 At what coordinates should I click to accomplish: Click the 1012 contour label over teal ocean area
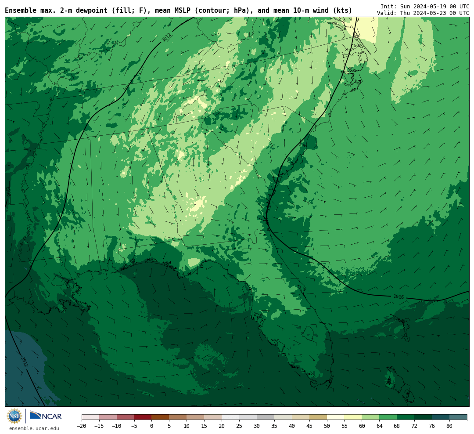click(x=24, y=362)
